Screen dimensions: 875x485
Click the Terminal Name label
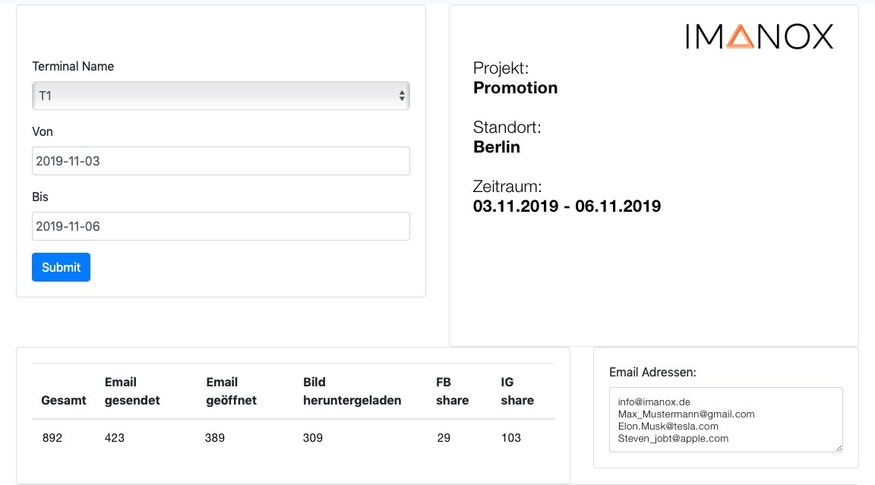(73, 67)
